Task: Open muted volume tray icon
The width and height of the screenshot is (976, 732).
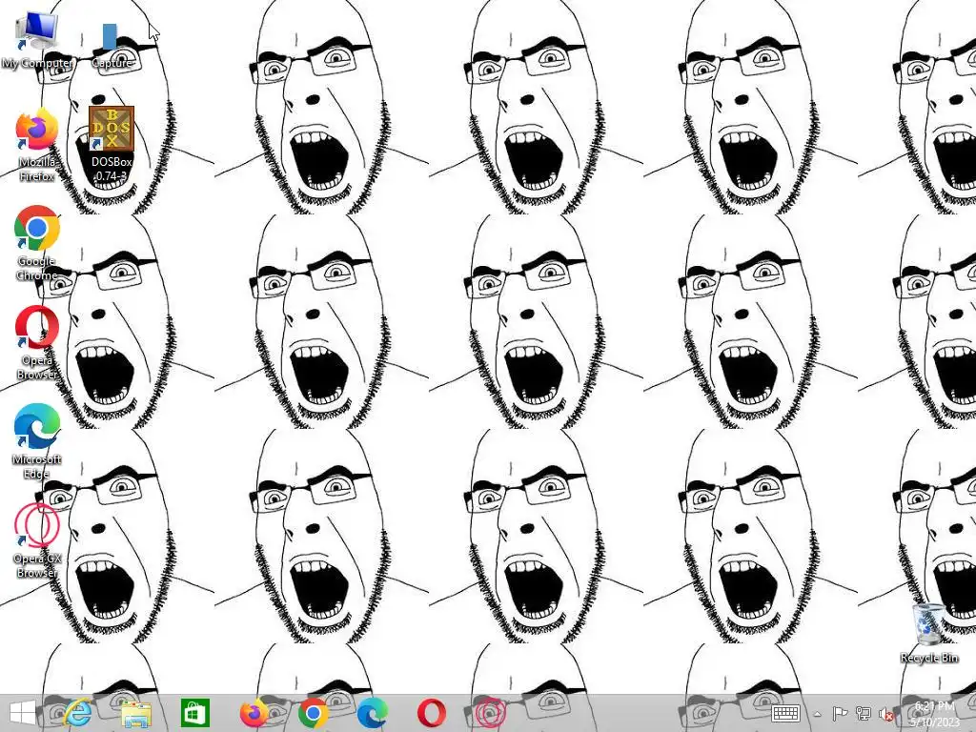Action: [x=885, y=714]
